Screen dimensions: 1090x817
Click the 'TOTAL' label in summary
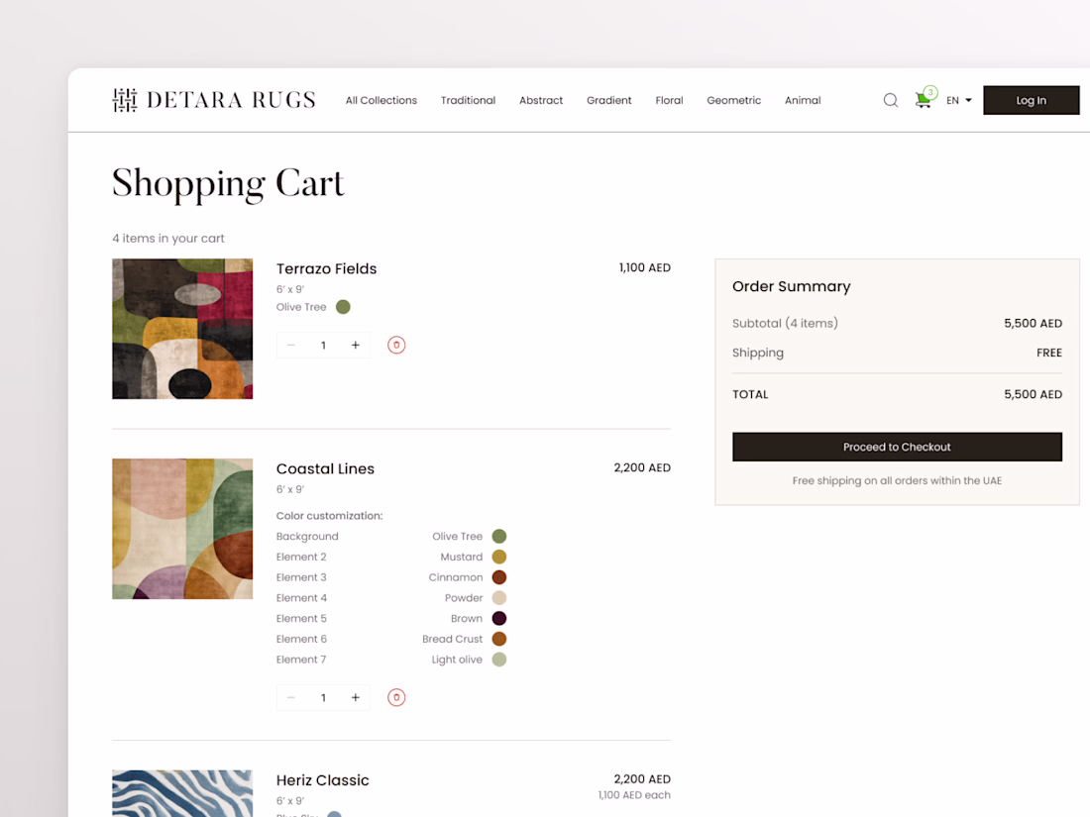(x=750, y=394)
